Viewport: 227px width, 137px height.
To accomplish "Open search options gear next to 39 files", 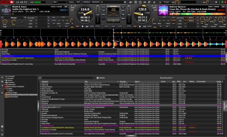I will point(98,78).
